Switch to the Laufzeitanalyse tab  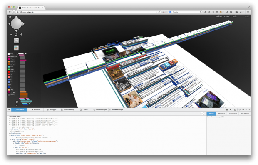[100, 109]
